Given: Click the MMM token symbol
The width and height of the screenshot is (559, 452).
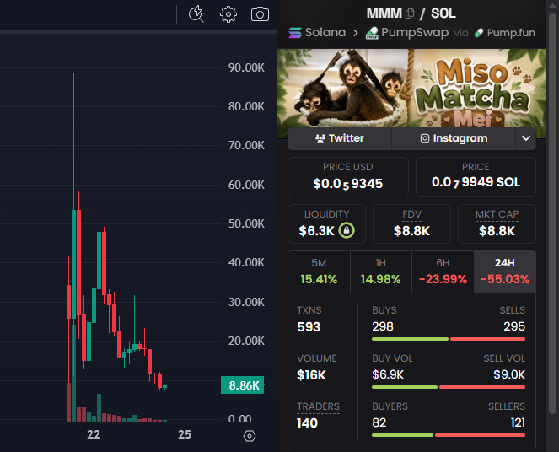Looking at the screenshot, I should click(384, 13).
